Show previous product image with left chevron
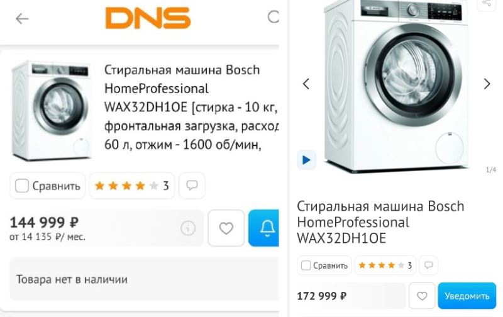 pyautogui.click(x=306, y=84)
